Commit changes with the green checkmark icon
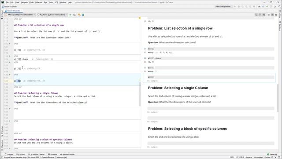Viewport: 282px width, 159px height. click(267, 7)
